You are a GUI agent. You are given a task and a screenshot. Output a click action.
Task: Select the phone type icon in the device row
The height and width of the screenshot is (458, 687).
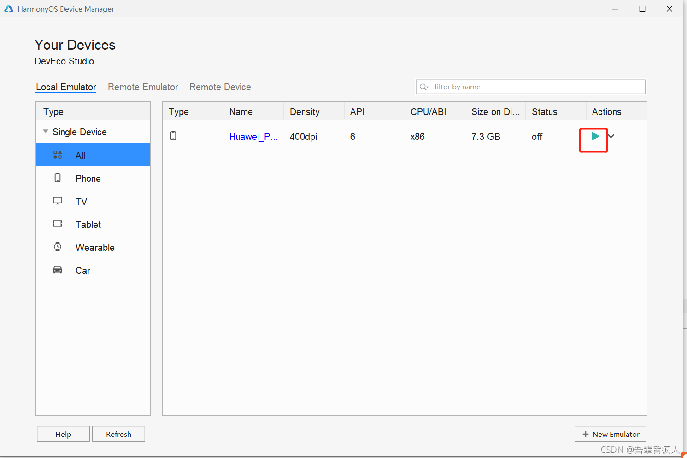173,136
